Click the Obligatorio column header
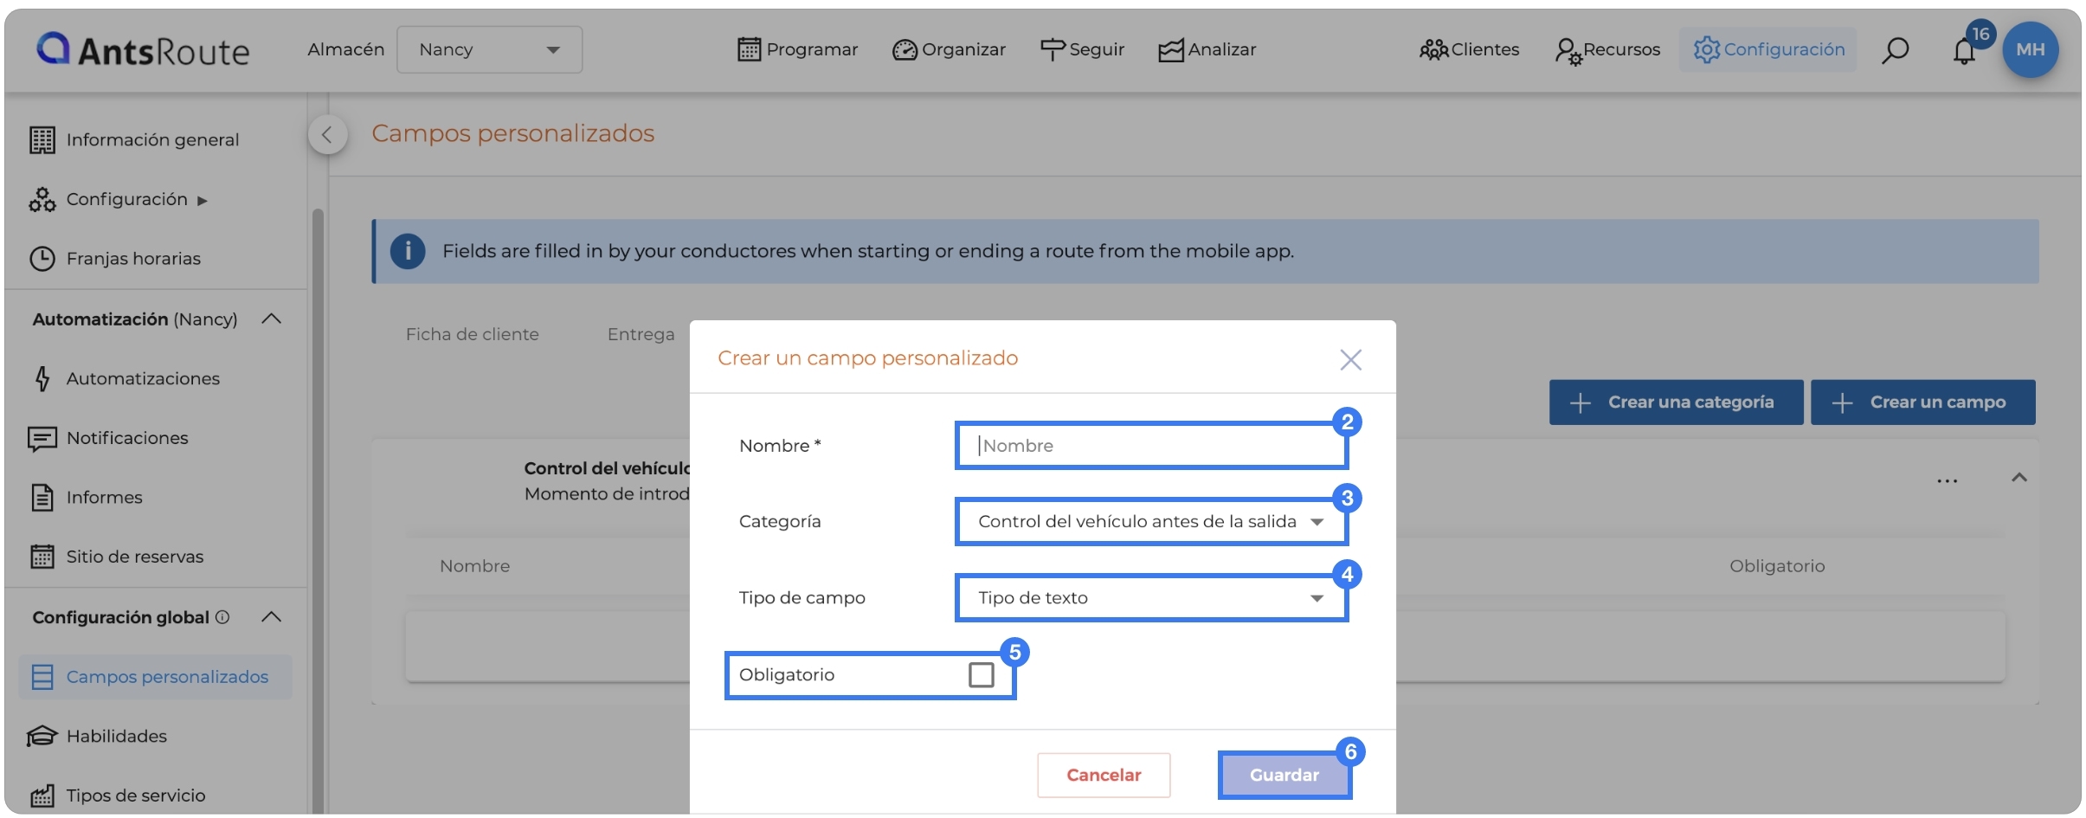The width and height of the screenshot is (2086, 818). [x=1777, y=566]
